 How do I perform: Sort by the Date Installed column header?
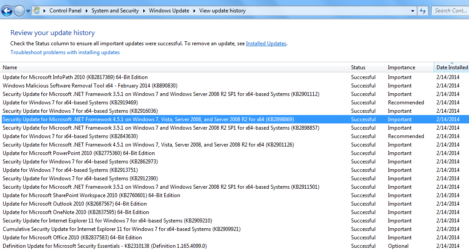pyautogui.click(x=451, y=67)
